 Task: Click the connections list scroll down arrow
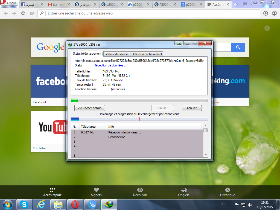(x=206, y=155)
